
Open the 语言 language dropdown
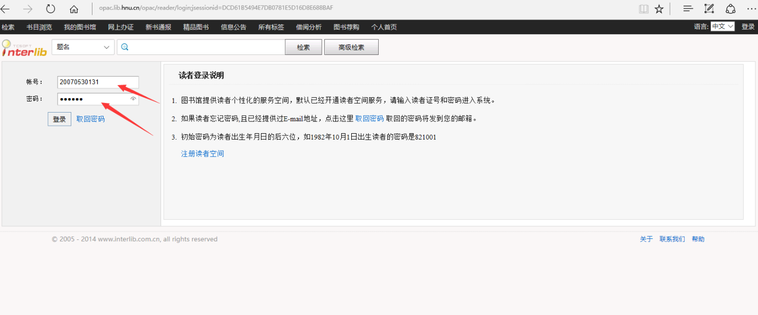tap(722, 26)
